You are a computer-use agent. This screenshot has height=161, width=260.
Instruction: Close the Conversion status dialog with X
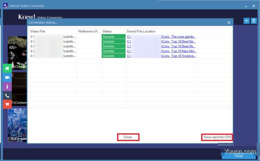[229, 23]
